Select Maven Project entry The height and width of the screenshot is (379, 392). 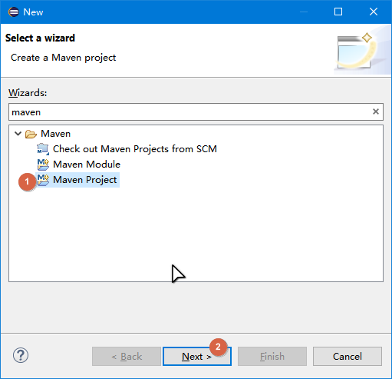click(x=85, y=180)
